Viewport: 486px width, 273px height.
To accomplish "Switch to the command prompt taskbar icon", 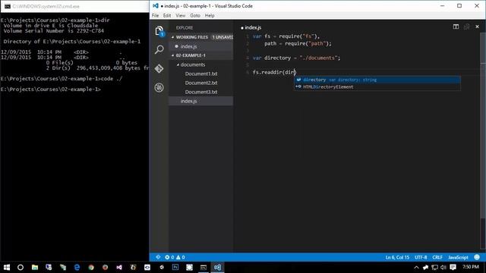I will [204, 267].
